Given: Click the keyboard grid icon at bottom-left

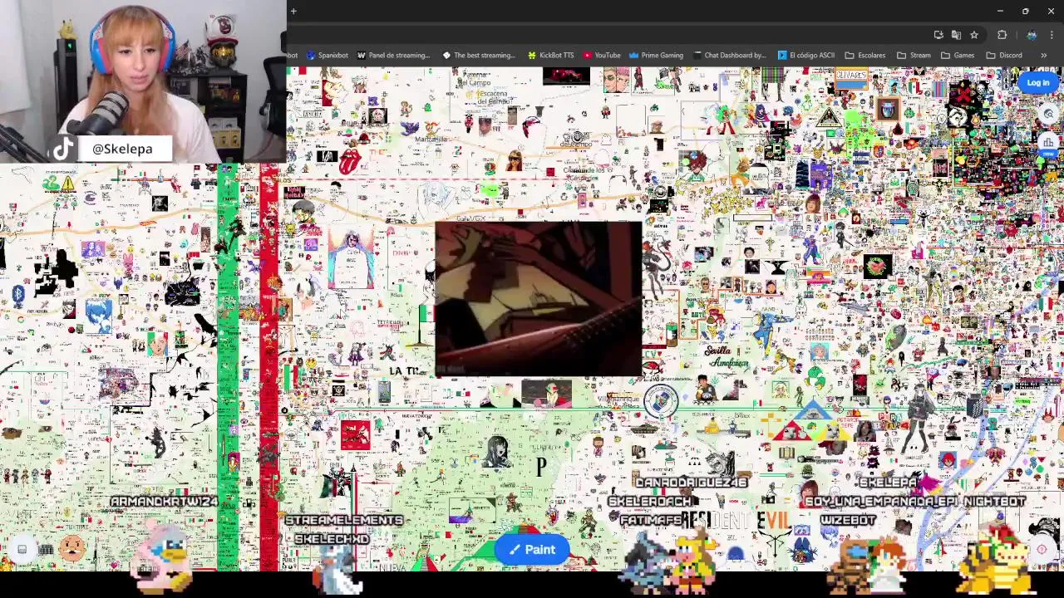Looking at the screenshot, I should [x=47, y=549].
